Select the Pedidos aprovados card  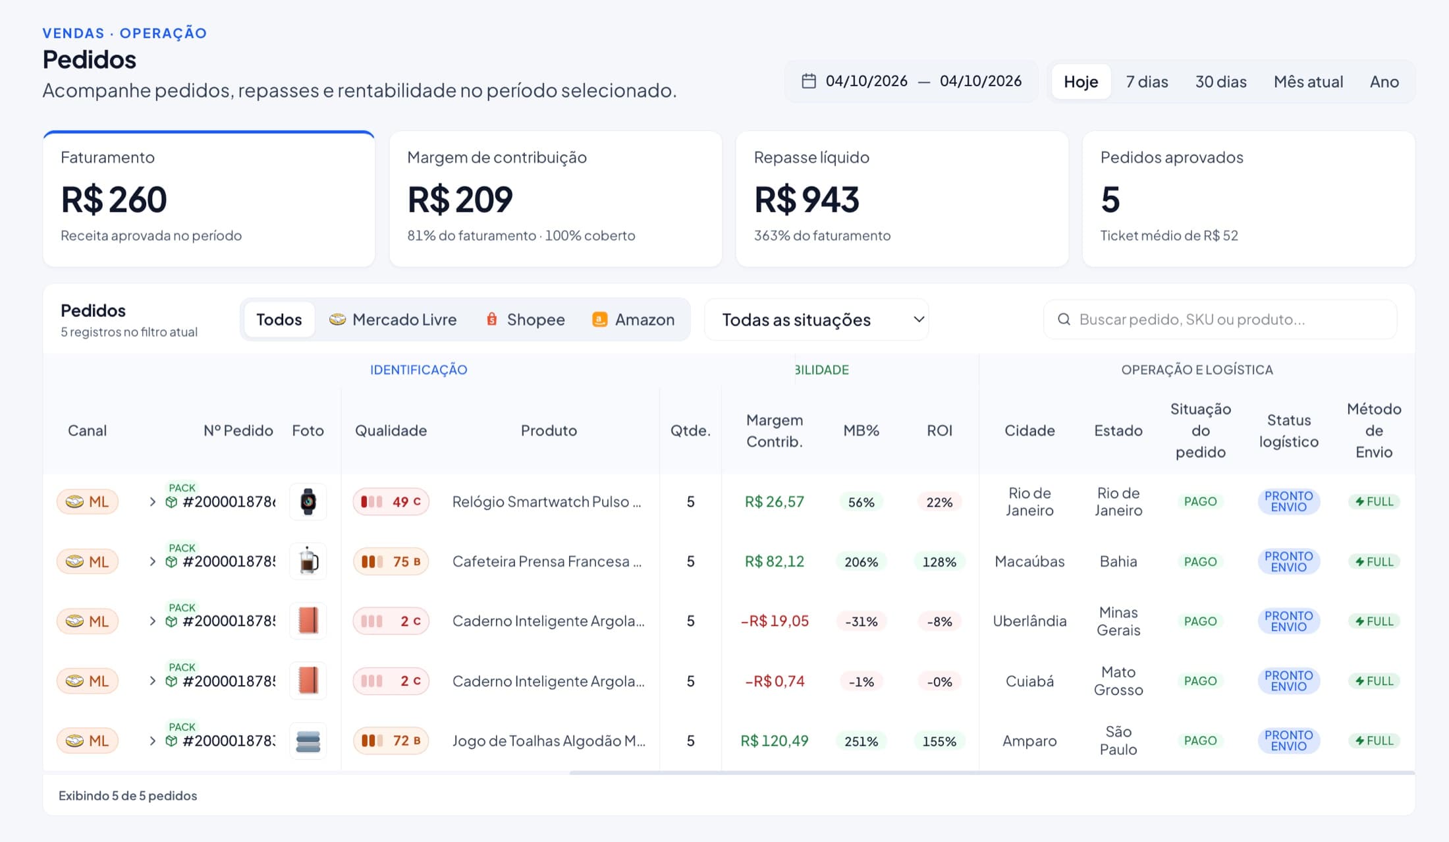(1248, 199)
